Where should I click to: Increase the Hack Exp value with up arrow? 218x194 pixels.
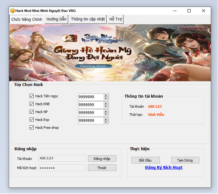106,119
